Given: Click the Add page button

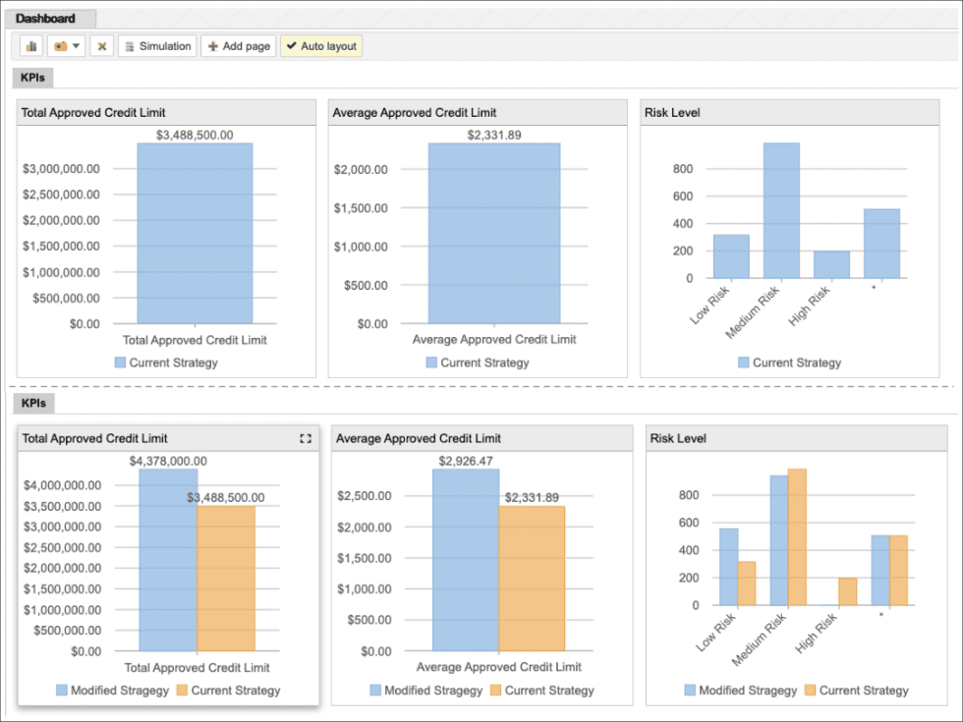Looking at the screenshot, I should tap(239, 46).
